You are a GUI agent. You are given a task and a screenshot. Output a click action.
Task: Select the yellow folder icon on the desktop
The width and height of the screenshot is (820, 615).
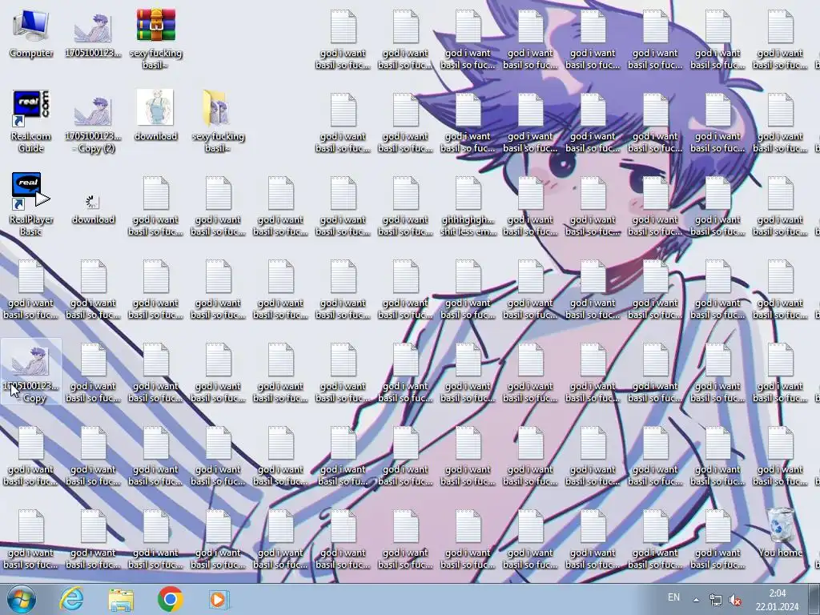pos(218,122)
